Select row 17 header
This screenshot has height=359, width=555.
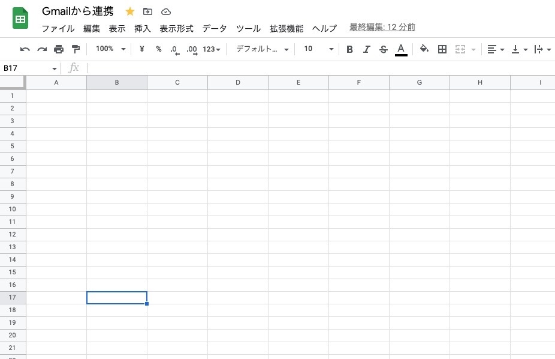coord(13,297)
